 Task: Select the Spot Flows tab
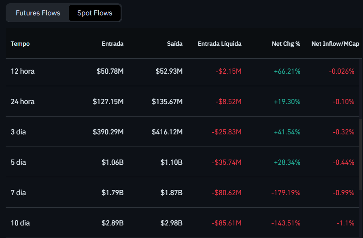click(95, 13)
